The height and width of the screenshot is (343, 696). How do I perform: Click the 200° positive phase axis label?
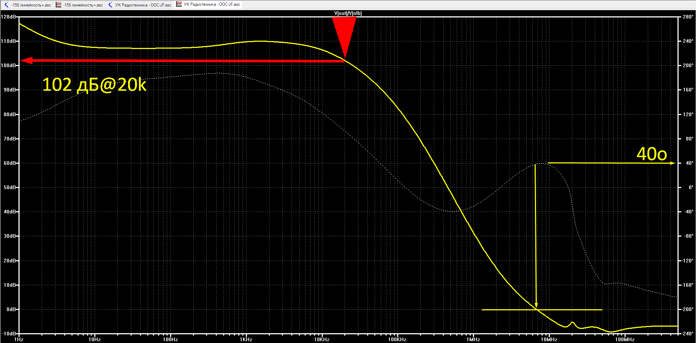(x=688, y=65)
